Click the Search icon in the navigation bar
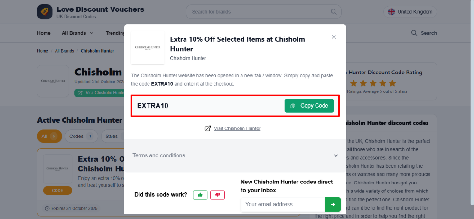This screenshot has height=219, width=474. tap(414, 33)
